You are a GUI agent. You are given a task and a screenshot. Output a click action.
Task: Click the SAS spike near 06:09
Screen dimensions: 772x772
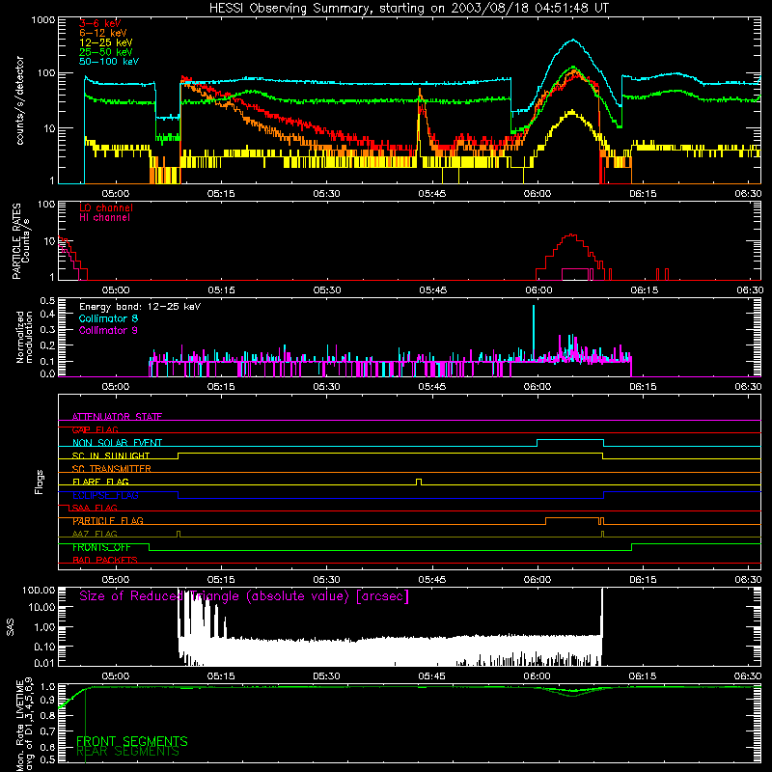coord(601,611)
